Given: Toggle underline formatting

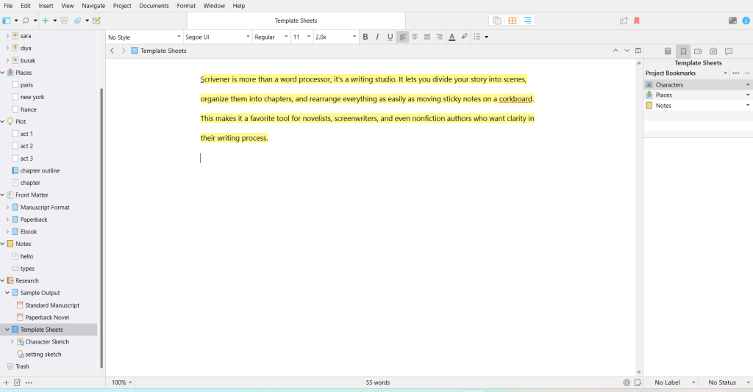Looking at the screenshot, I should 390,37.
